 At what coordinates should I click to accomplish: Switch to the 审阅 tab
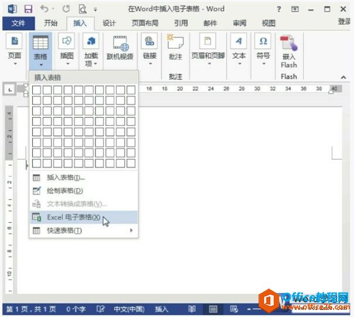[240, 23]
